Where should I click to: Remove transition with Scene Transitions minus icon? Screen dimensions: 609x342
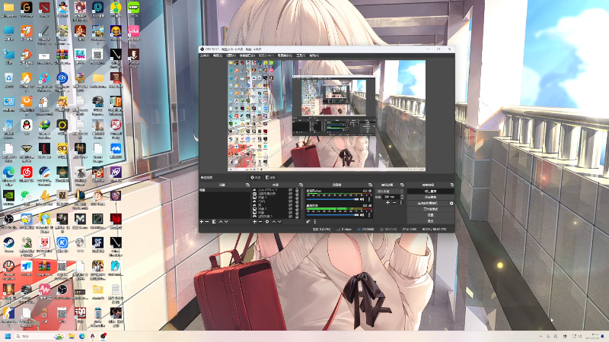click(394, 202)
